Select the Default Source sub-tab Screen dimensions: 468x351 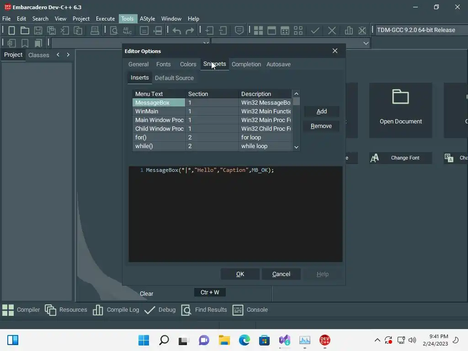174,78
